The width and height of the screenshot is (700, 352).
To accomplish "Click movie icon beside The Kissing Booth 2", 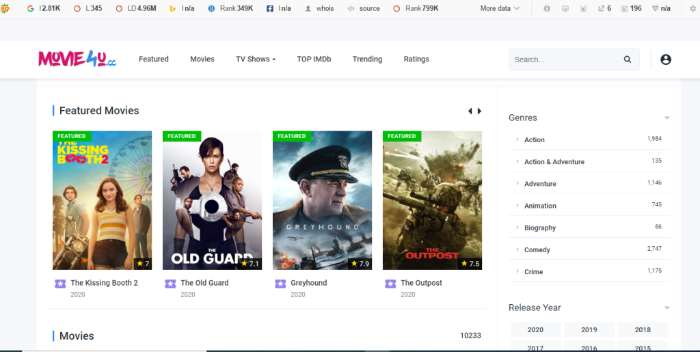I will tap(60, 283).
